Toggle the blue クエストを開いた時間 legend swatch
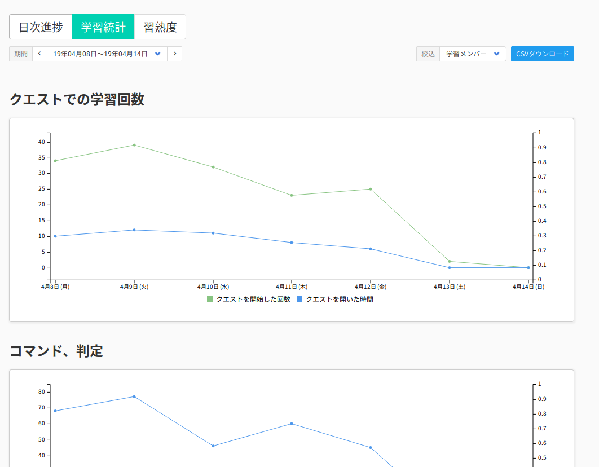599x467 pixels. coord(299,299)
